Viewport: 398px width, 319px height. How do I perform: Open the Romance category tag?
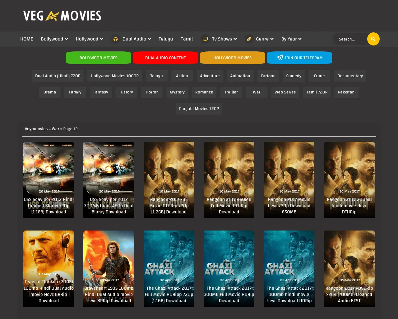(204, 92)
